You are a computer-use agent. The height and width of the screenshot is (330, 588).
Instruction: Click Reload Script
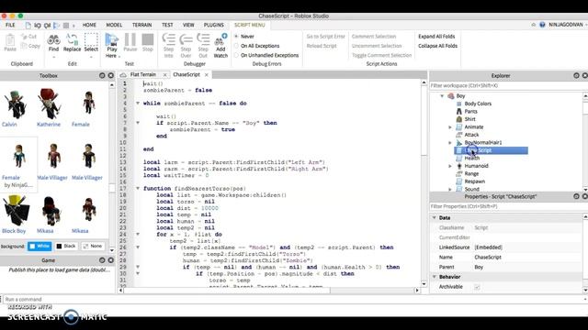tap(322, 46)
